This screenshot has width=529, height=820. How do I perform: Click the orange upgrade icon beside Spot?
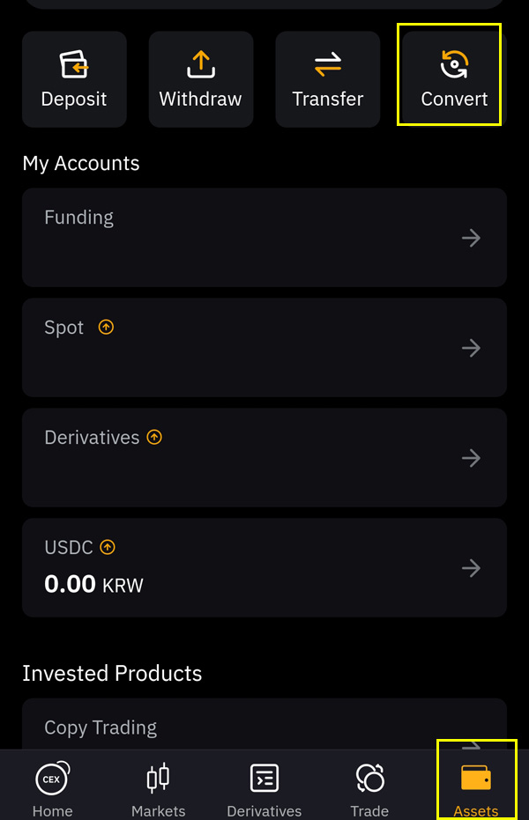point(106,328)
